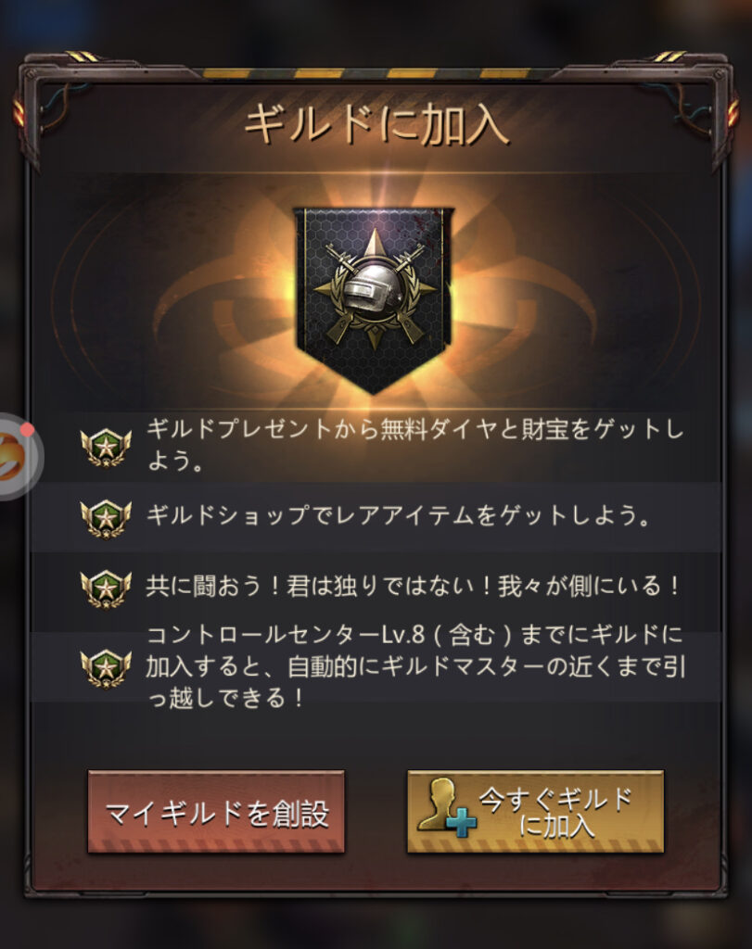752x949 pixels.
Task: Tap the star badge beside 共に闘おう line
Action: pos(106,588)
